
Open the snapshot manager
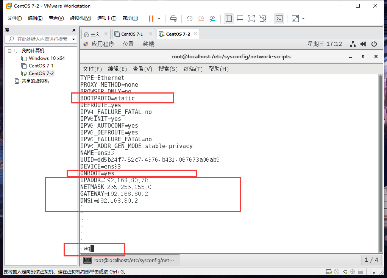tap(212, 19)
